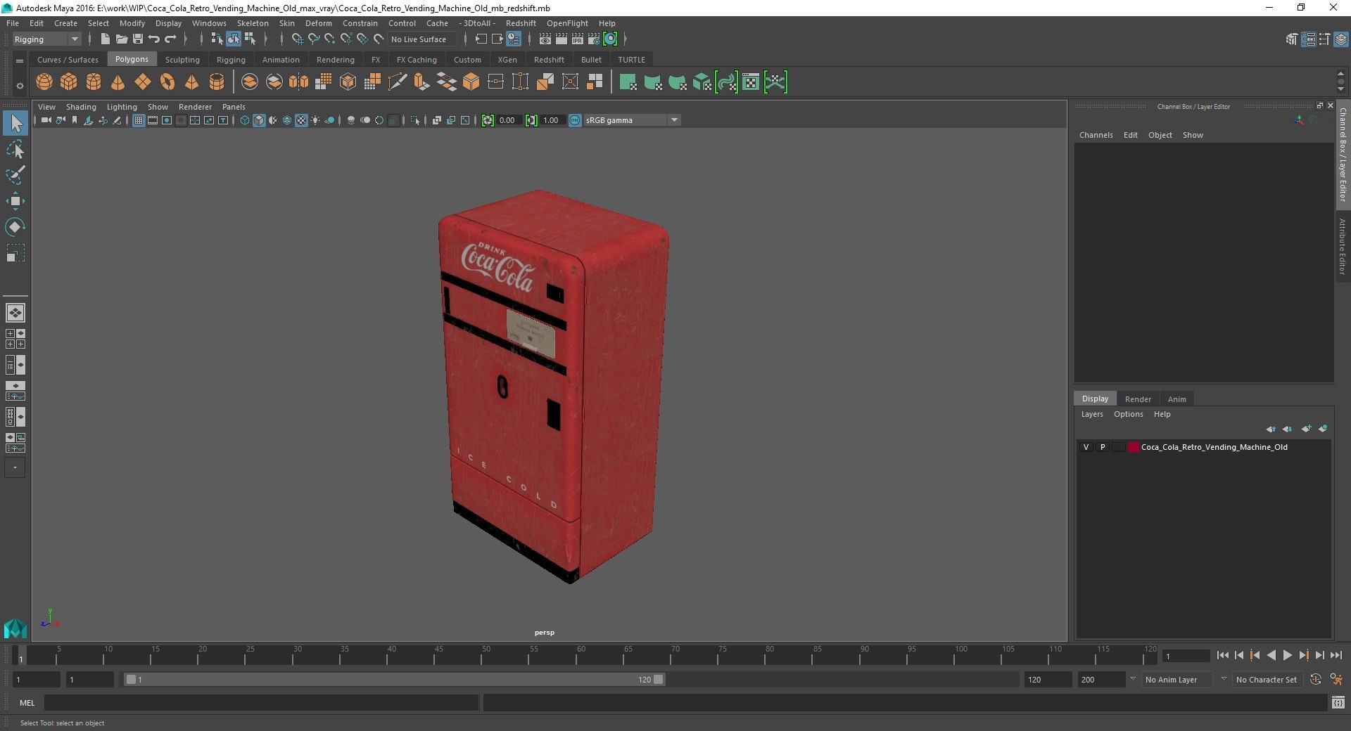
Task: Toggle Auto Keyframe button
Action: [1315, 680]
